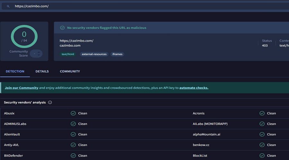Follow the Join our Community link
This screenshot has height=160, width=289.
point(22,88)
